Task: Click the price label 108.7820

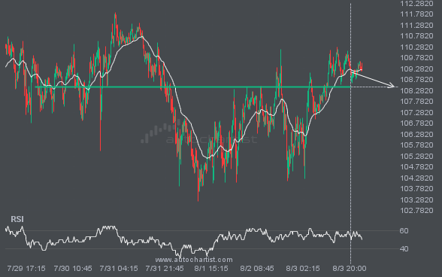Action: (416, 79)
